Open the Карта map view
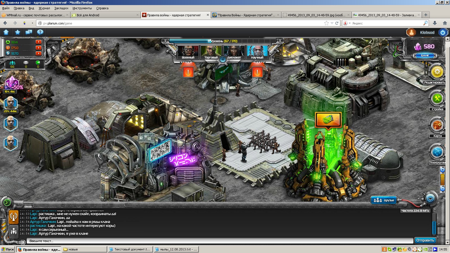Viewport: 450px width, 253px height. 437,125
